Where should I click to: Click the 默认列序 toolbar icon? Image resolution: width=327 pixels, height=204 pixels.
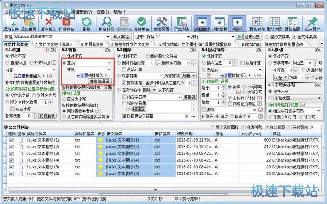coord(257,24)
